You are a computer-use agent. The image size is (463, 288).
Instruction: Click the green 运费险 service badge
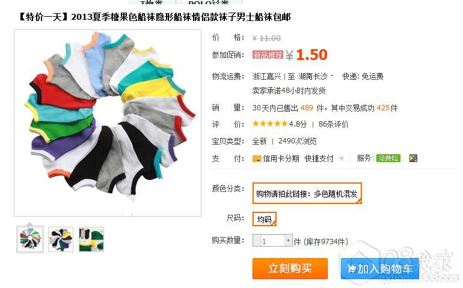[x=388, y=158]
